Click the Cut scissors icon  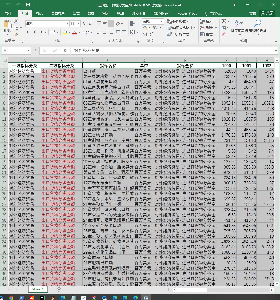(16, 21)
